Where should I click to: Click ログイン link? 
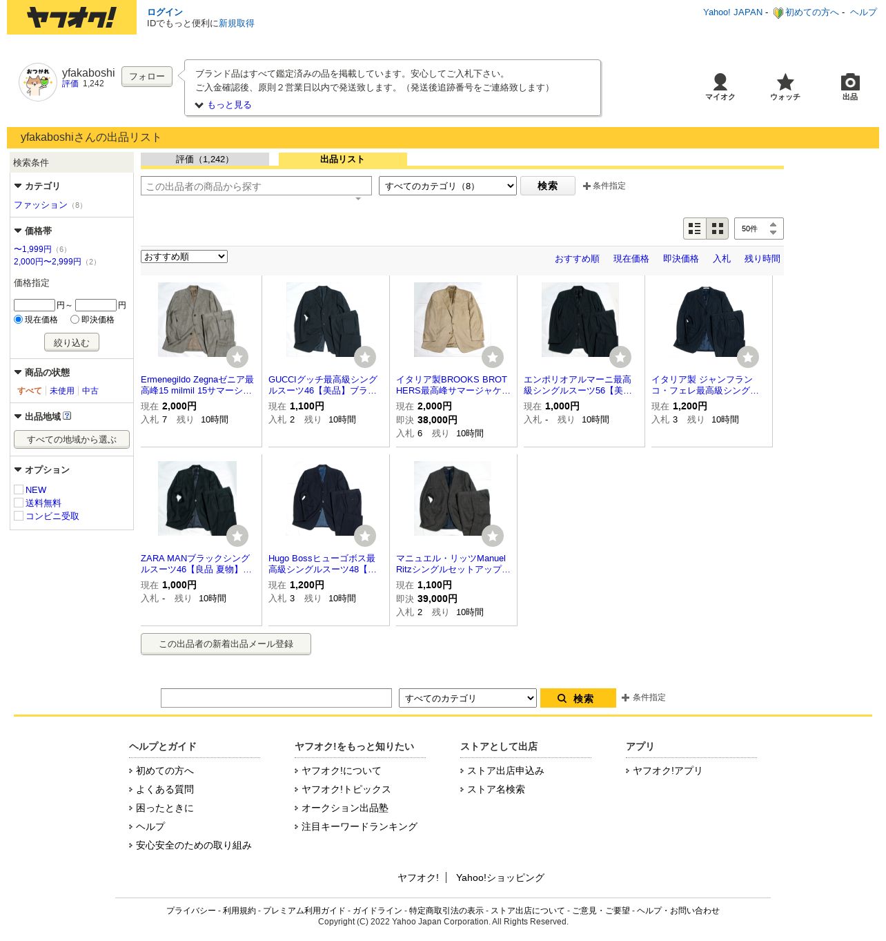tap(165, 12)
